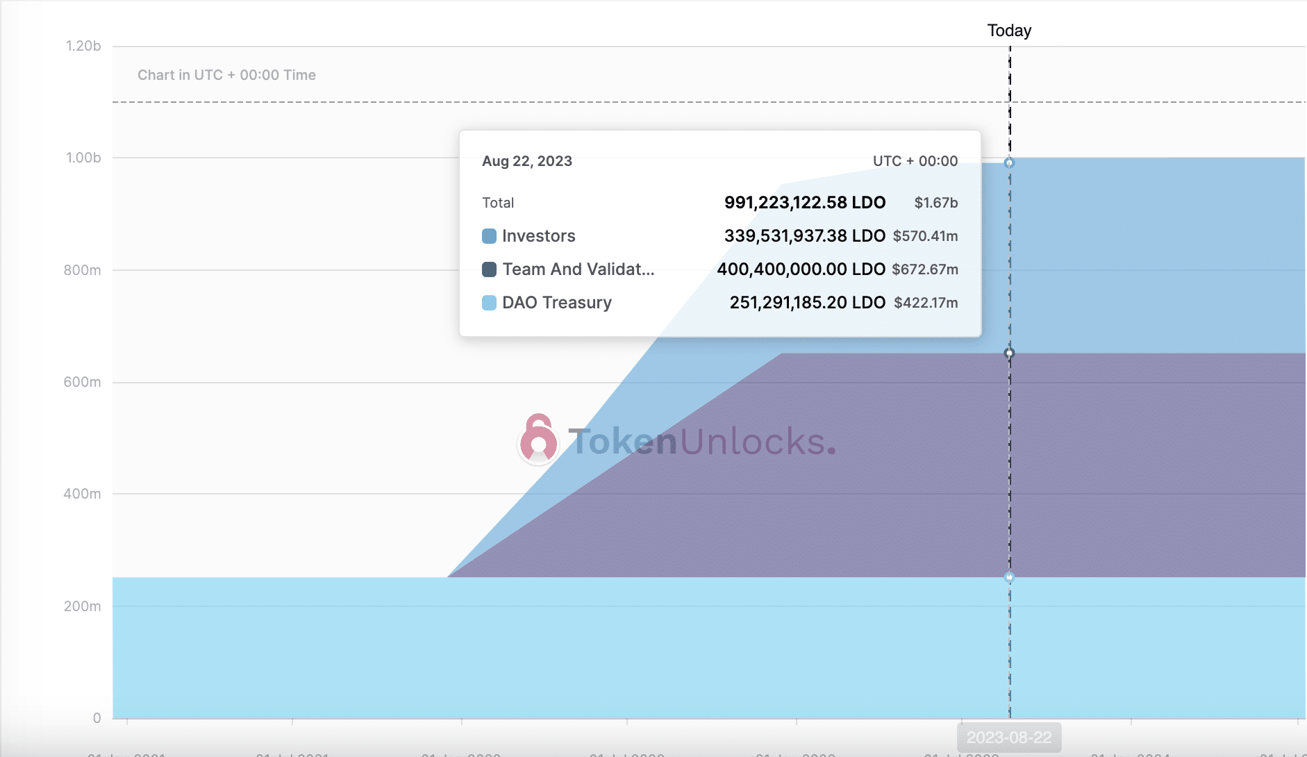Click the $570.41m Investors value
The height and width of the screenshot is (757, 1307).
[x=926, y=236]
